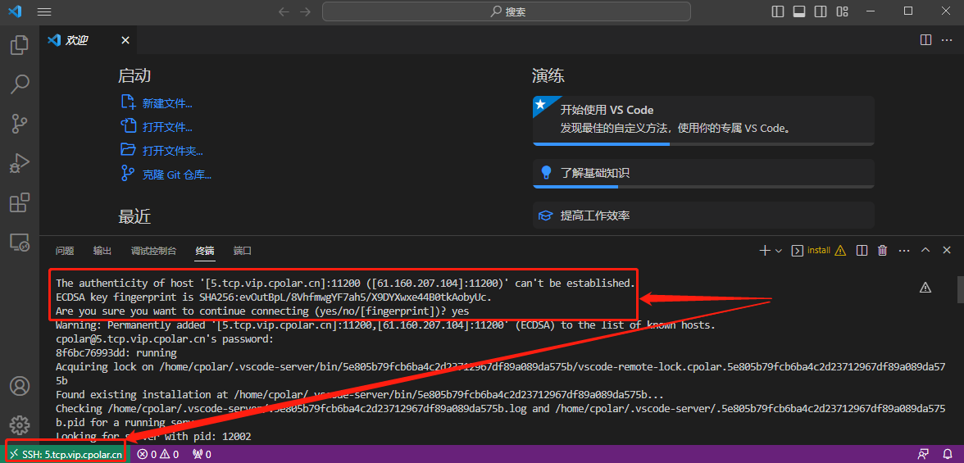The width and height of the screenshot is (964, 463).
Task: Click warning icon beside install terminal
Action: (840, 250)
